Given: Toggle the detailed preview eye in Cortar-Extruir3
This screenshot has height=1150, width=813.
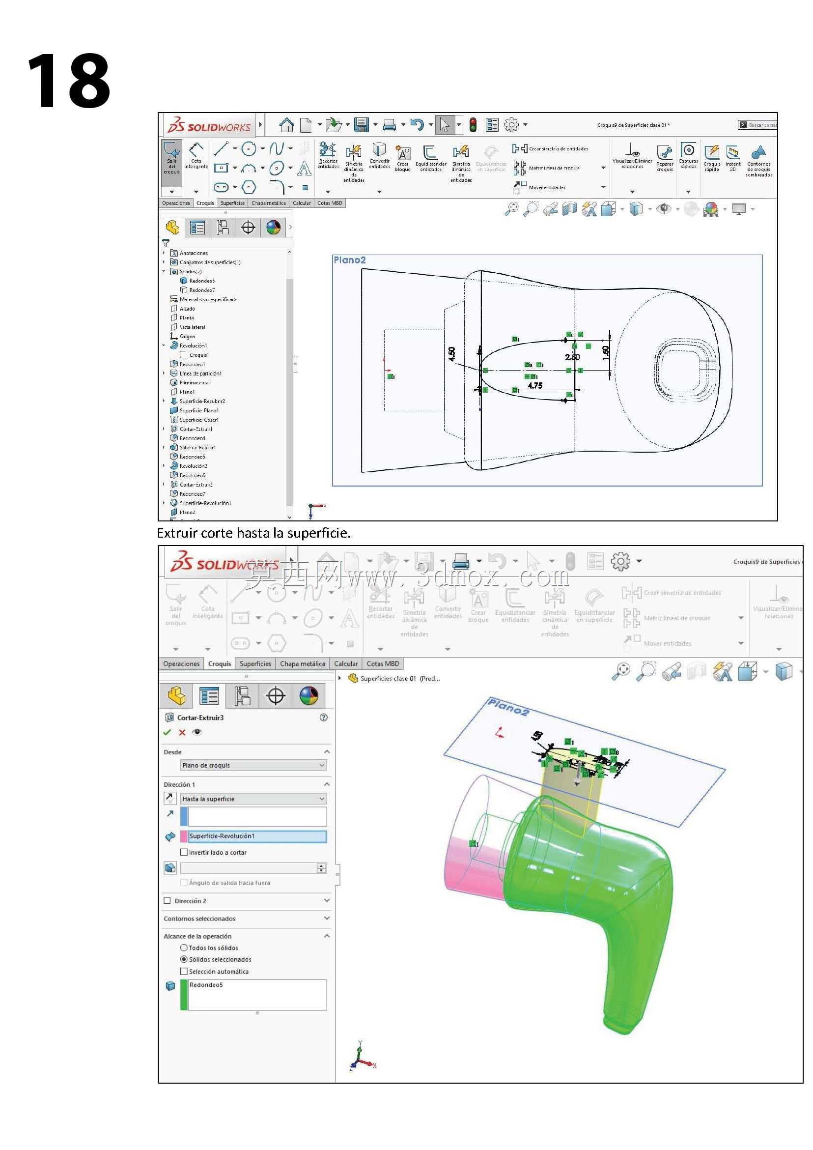Looking at the screenshot, I should point(197,732).
